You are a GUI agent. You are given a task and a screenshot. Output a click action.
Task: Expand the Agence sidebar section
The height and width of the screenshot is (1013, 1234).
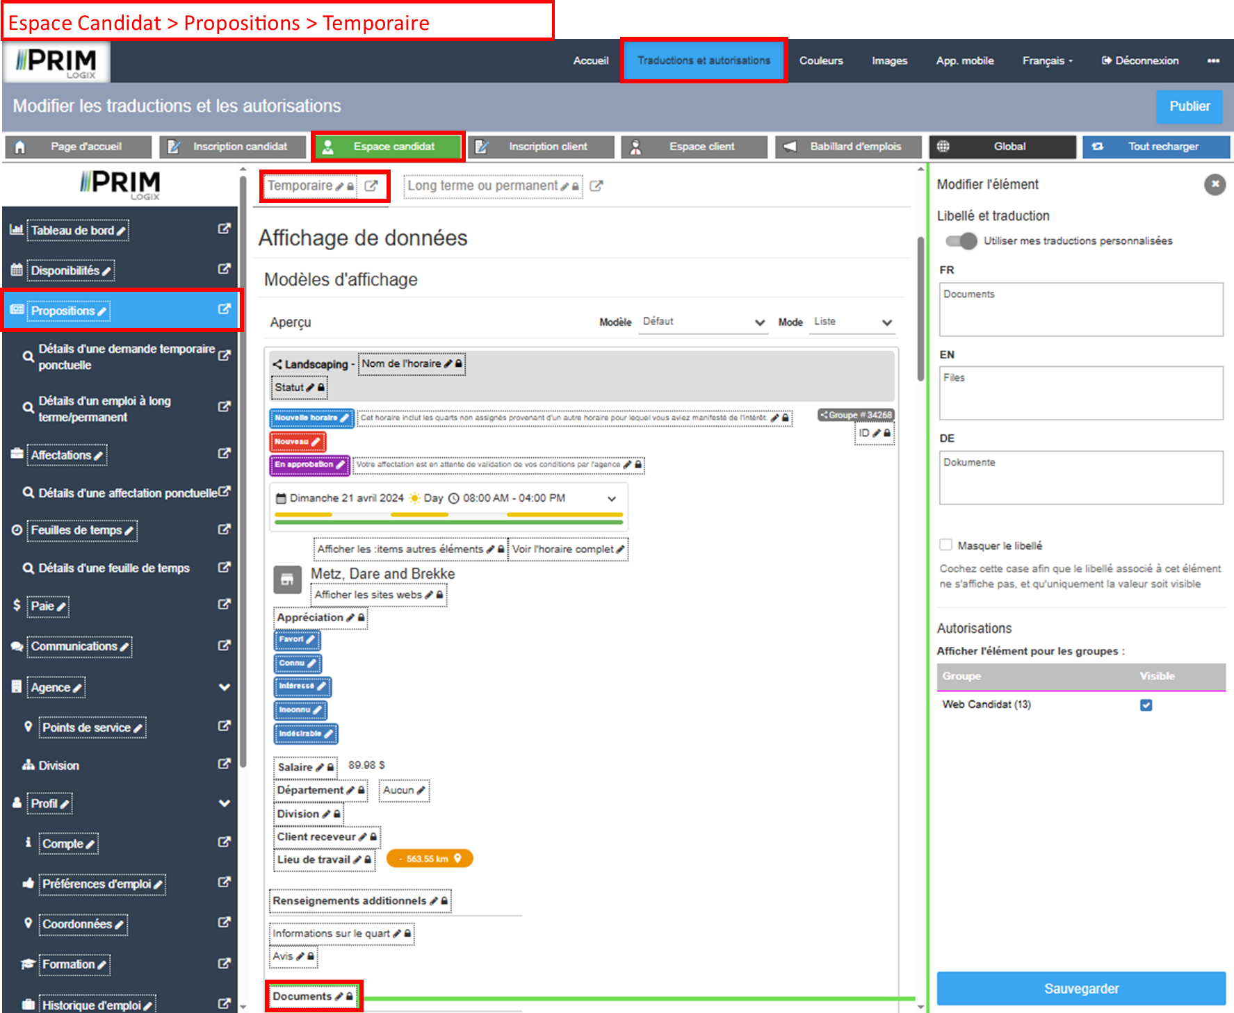point(224,687)
